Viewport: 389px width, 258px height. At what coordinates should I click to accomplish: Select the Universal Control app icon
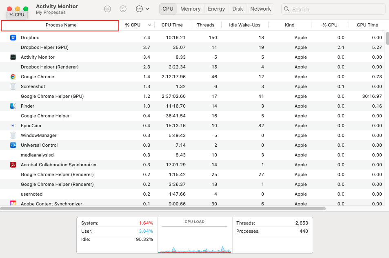pyautogui.click(x=13, y=145)
